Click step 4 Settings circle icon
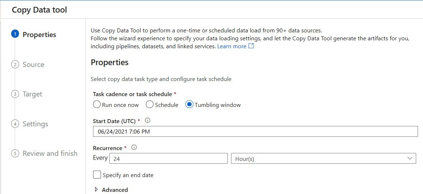The width and height of the screenshot is (423, 194). [x=15, y=124]
